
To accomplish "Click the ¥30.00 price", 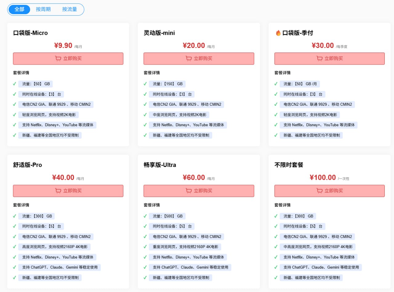I will pos(323,45).
